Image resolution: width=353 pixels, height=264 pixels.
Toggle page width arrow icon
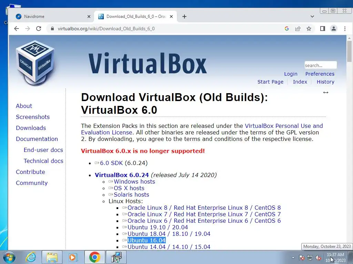(325, 92)
